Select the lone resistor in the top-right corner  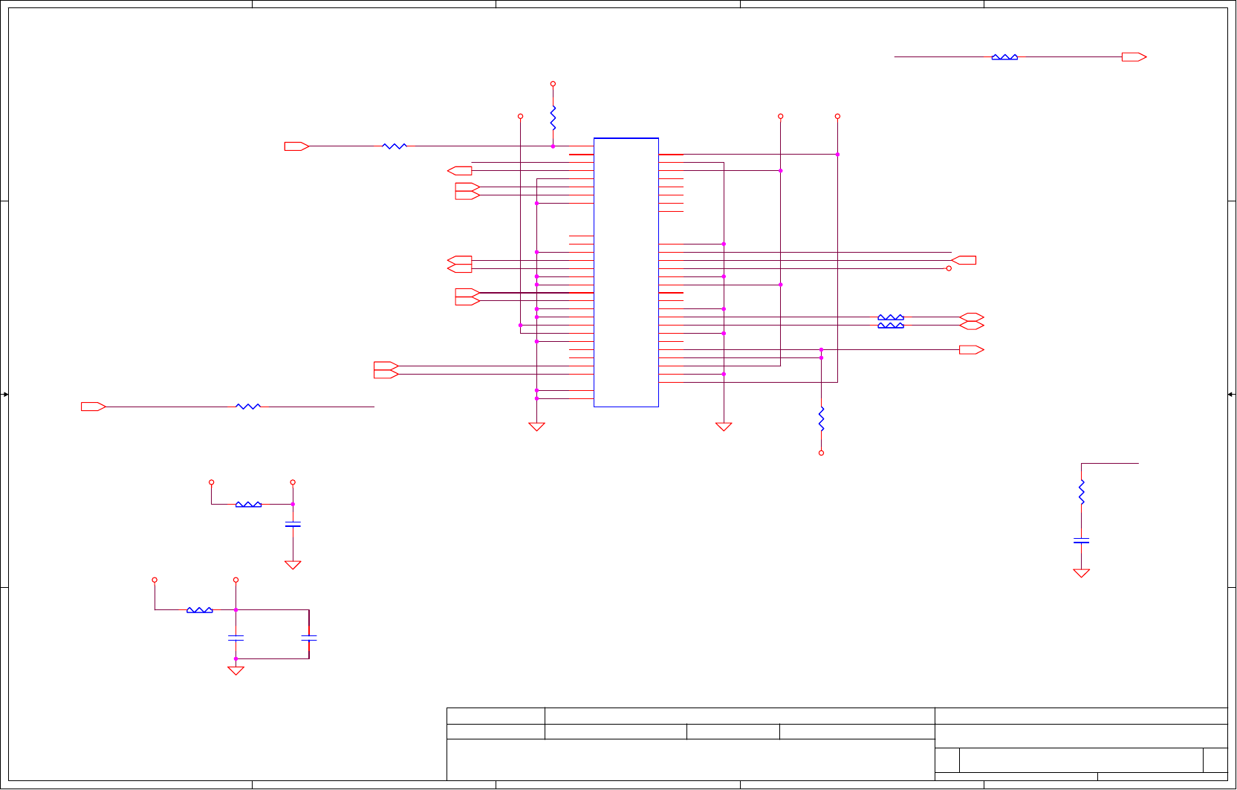1004,56
